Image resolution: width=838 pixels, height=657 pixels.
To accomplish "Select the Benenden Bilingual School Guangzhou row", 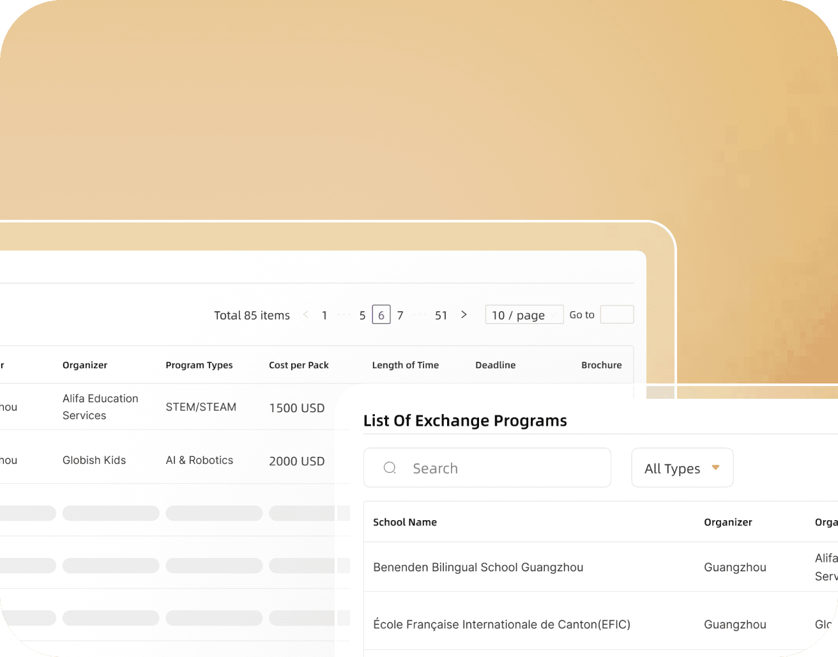I will pos(600,567).
